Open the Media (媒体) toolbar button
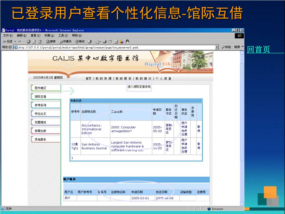 coord(80,42)
